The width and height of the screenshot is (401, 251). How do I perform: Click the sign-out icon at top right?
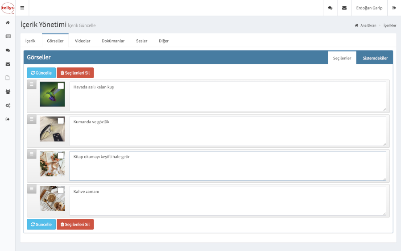click(394, 8)
